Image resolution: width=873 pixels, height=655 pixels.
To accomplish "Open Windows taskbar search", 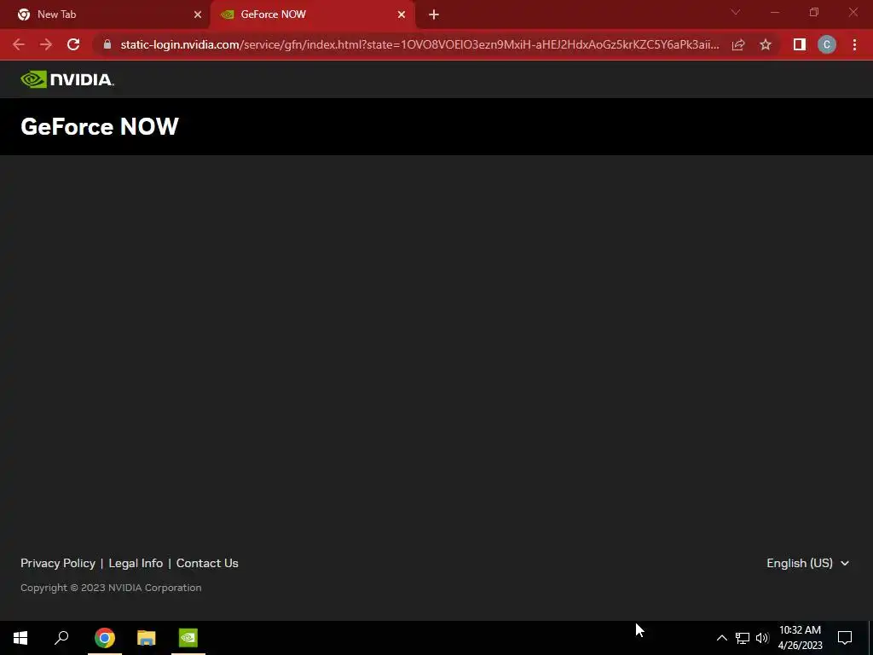I will click(61, 638).
